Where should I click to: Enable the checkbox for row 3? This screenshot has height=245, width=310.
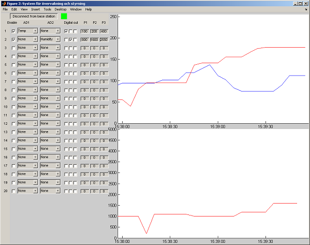[13, 48]
